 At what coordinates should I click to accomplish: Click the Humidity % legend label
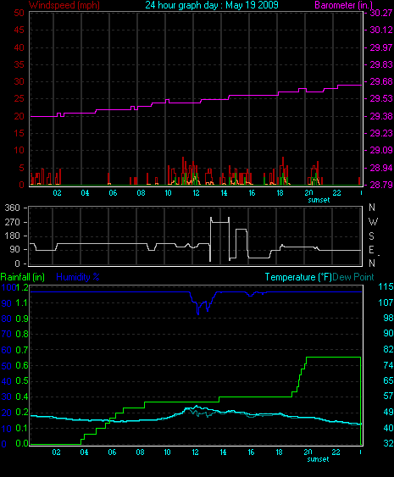(78, 277)
